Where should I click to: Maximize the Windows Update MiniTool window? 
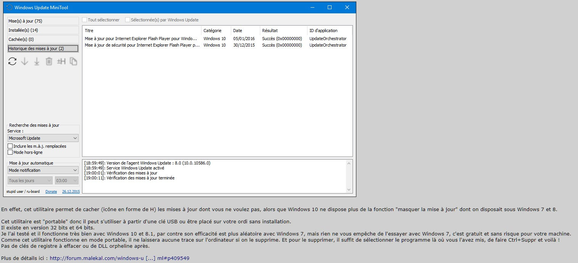(330, 7)
